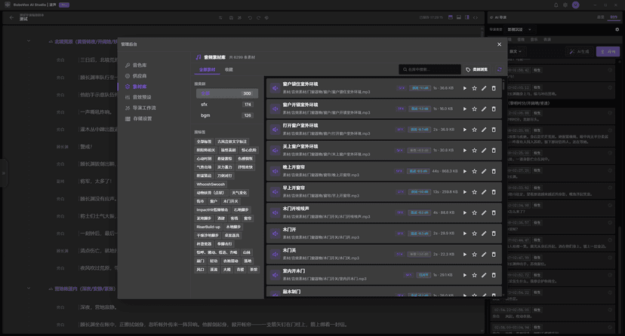Screen dimensions: 625x336
Task: Favorite 窗户开锁室外环境 with the star
Action: pos(475,109)
